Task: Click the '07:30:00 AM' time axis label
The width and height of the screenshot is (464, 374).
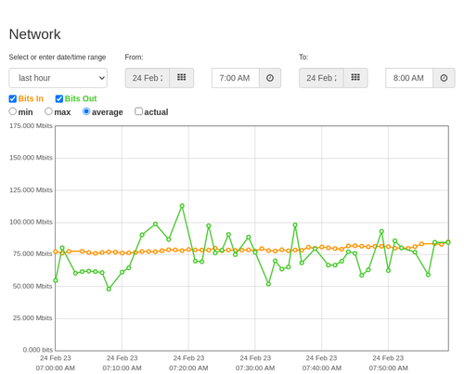Action: pos(255,368)
